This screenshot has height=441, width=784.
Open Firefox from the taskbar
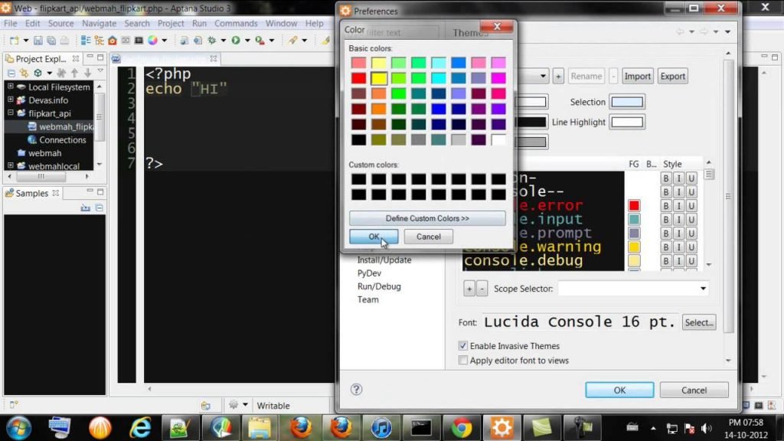point(301,428)
